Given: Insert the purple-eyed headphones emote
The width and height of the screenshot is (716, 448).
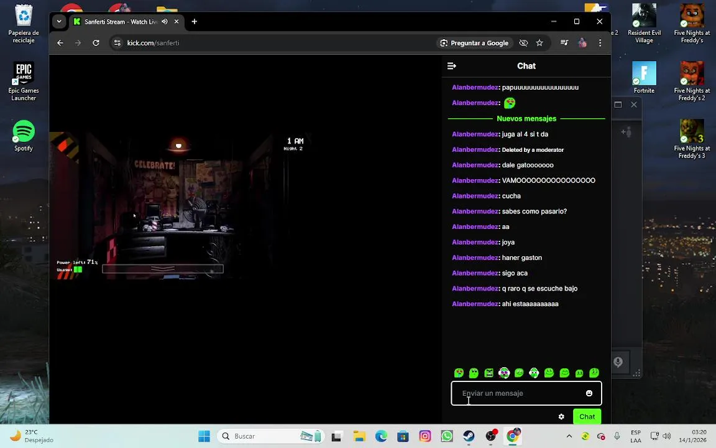Looking at the screenshot, I should tap(504, 373).
